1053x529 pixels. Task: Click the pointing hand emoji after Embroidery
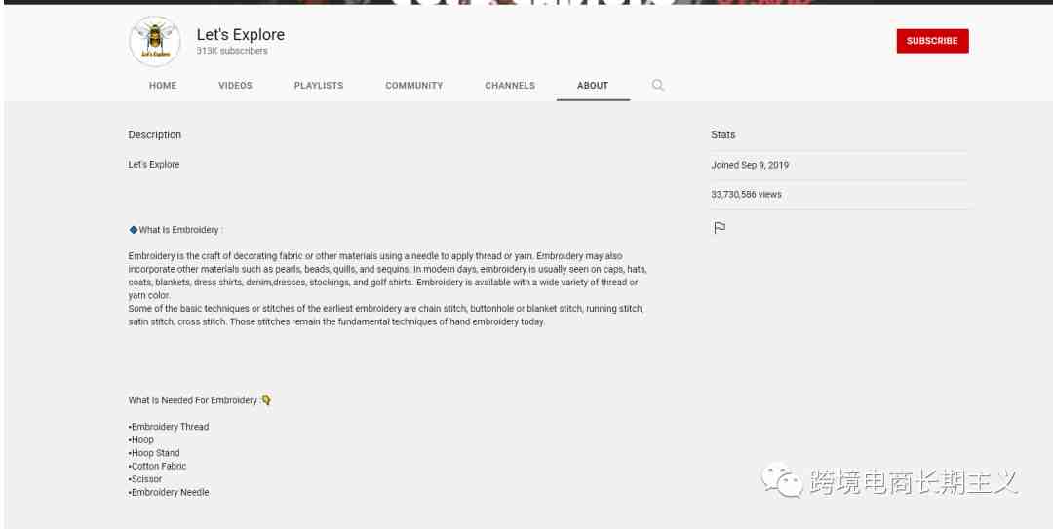(266, 400)
